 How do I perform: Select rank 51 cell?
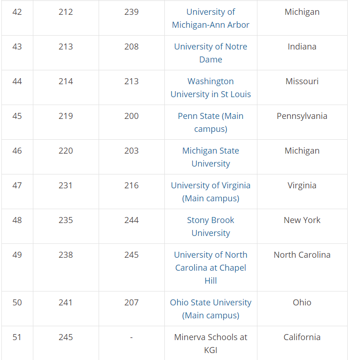[x=17, y=343]
